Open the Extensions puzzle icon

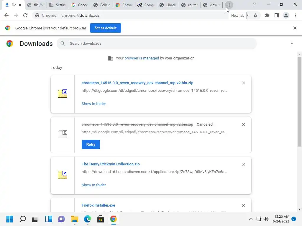(267, 15)
